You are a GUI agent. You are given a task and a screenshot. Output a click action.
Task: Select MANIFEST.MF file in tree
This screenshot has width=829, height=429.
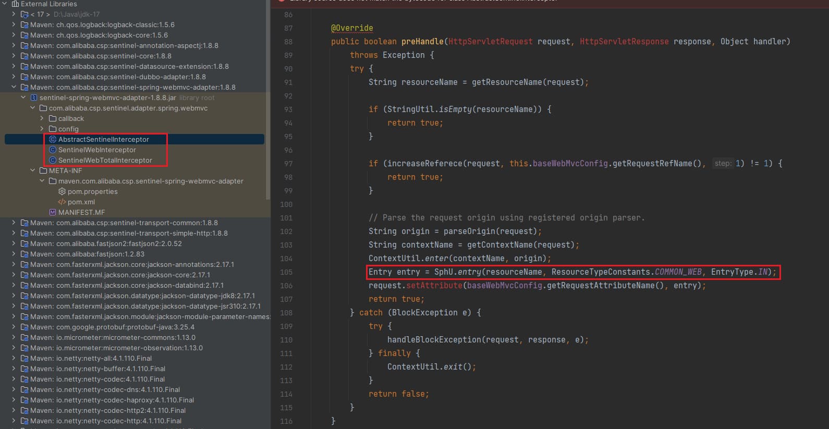135,212
